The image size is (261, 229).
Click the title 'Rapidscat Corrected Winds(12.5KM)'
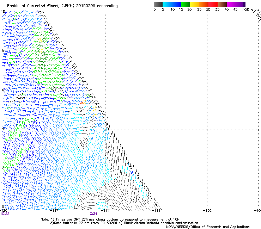[41, 6]
